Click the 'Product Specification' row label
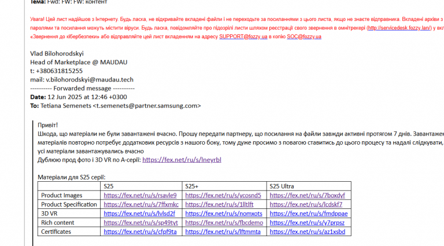This screenshot has height=246, width=444. [x=69, y=204]
